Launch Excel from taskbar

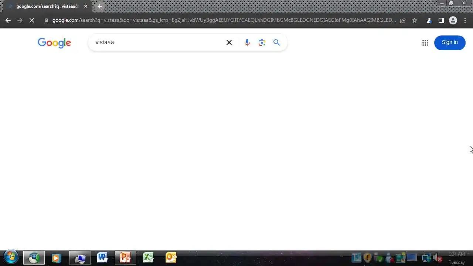148,258
